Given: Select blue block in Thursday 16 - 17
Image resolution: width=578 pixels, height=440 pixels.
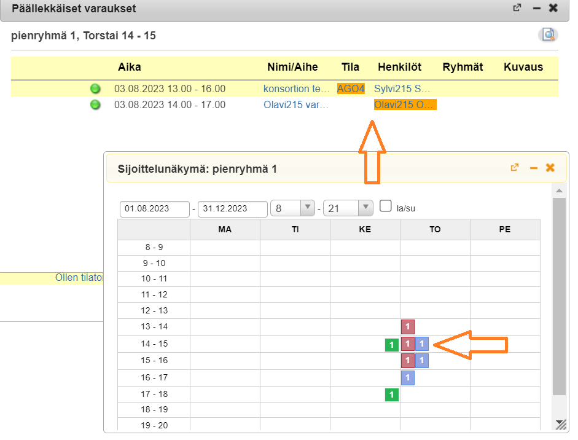Looking at the screenshot, I should tap(408, 377).
